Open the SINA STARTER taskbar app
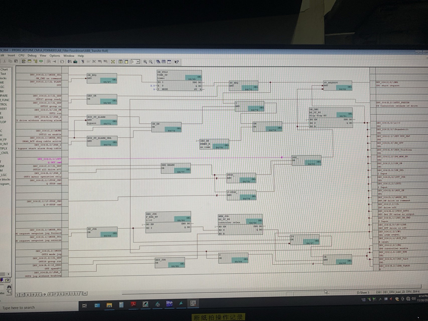The height and width of the screenshot is (321, 428). click(x=169, y=304)
